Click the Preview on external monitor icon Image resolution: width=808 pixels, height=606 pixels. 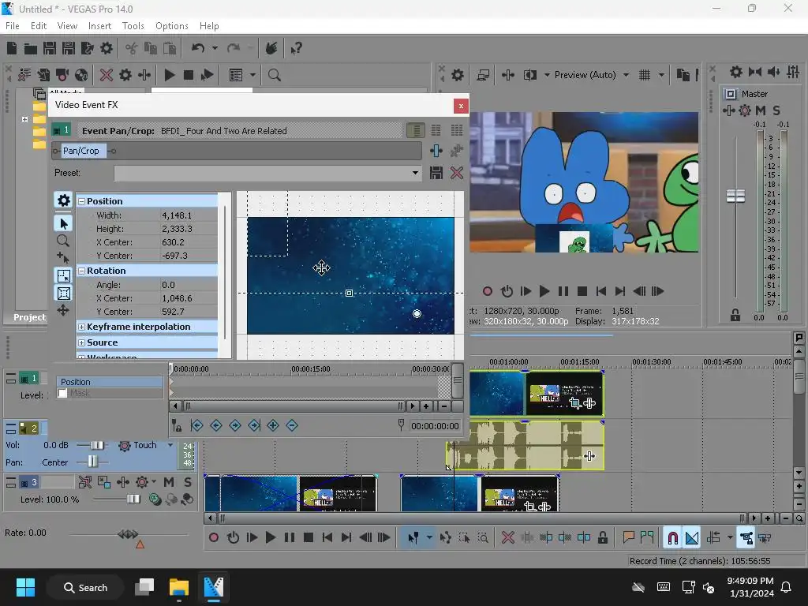[483, 75]
